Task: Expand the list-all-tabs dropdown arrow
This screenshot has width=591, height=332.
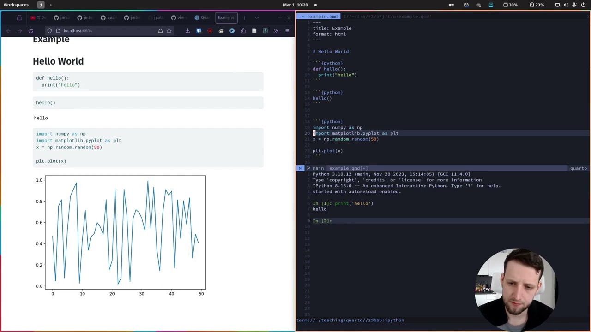Action: [256, 18]
